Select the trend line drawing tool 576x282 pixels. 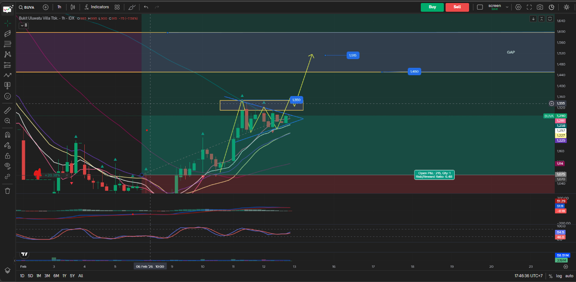7,33
